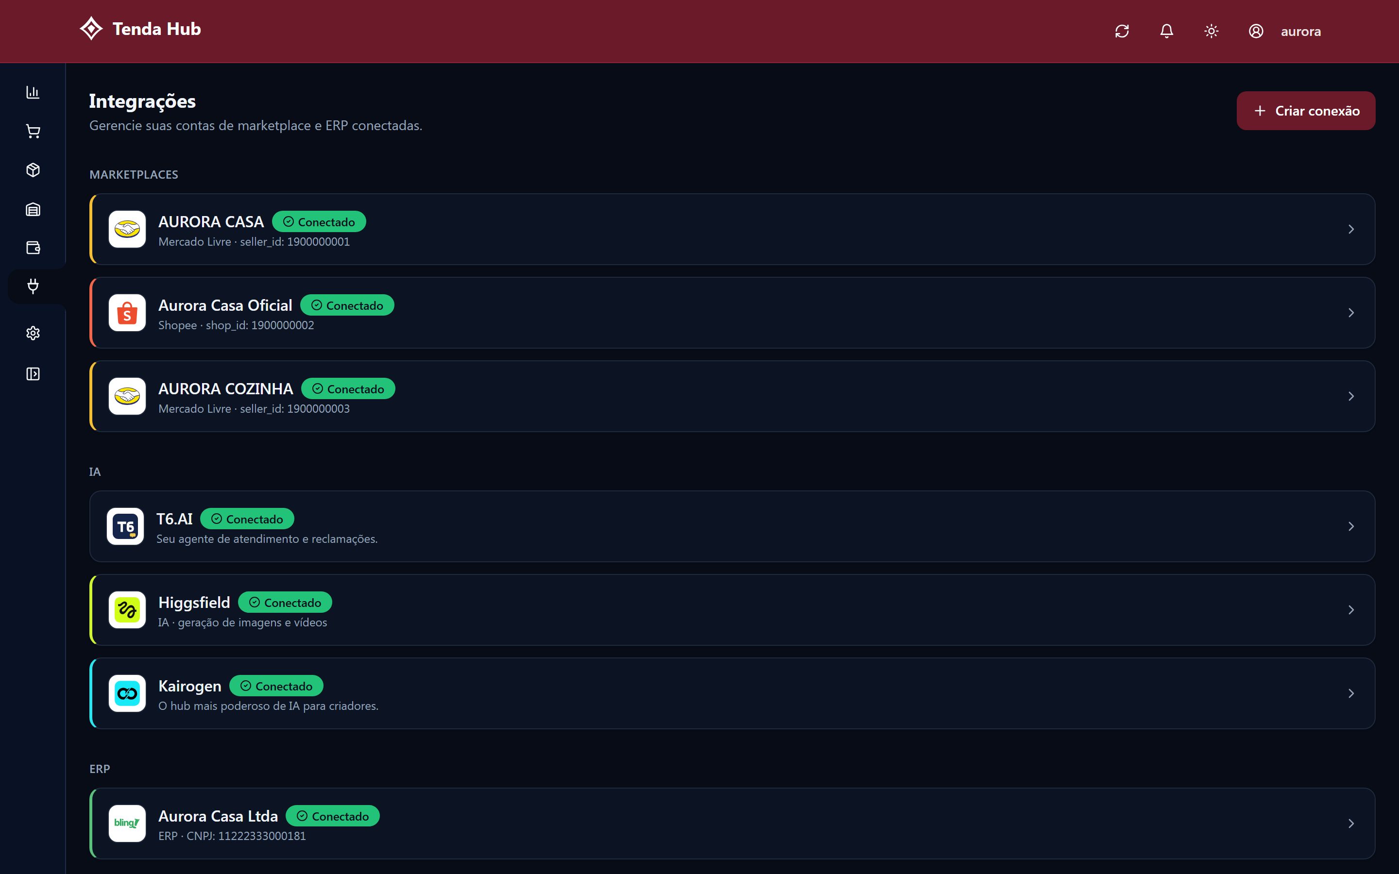Click the aurora username in header
Image resolution: width=1399 pixels, height=874 pixels.
1301,31
